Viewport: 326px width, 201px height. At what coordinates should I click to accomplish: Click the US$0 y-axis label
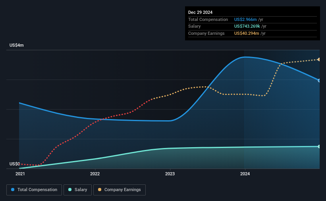click(15, 164)
